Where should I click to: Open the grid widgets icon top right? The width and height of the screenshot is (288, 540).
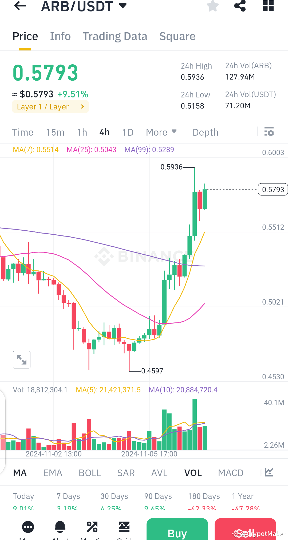point(268,6)
